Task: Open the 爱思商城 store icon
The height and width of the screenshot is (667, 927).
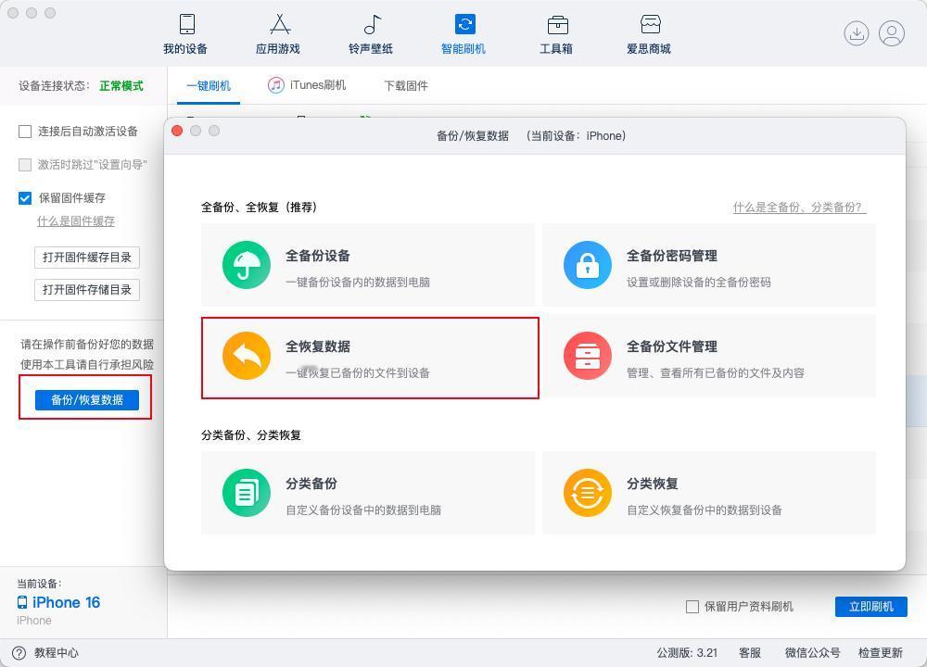Action: (650, 24)
